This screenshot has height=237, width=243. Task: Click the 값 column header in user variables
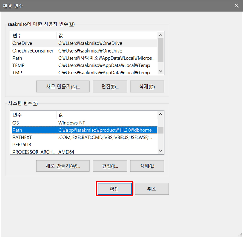pos(107,36)
